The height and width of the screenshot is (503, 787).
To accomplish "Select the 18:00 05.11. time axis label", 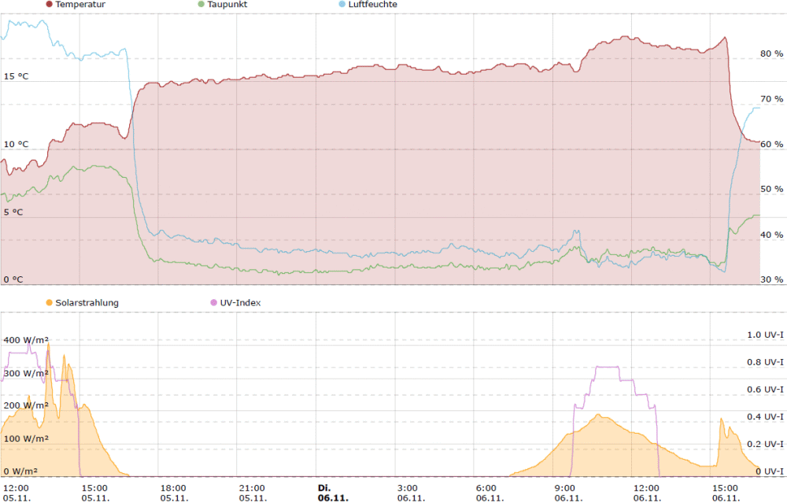I will tap(174, 493).
